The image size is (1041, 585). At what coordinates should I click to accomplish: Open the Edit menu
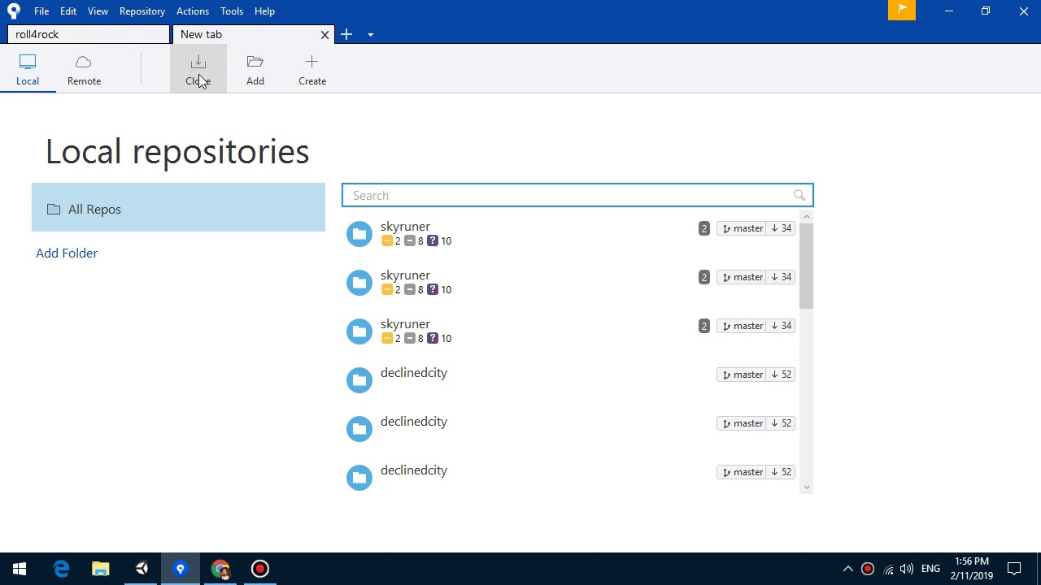tap(68, 11)
